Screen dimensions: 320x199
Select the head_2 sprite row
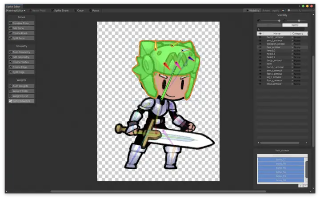click(283, 57)
